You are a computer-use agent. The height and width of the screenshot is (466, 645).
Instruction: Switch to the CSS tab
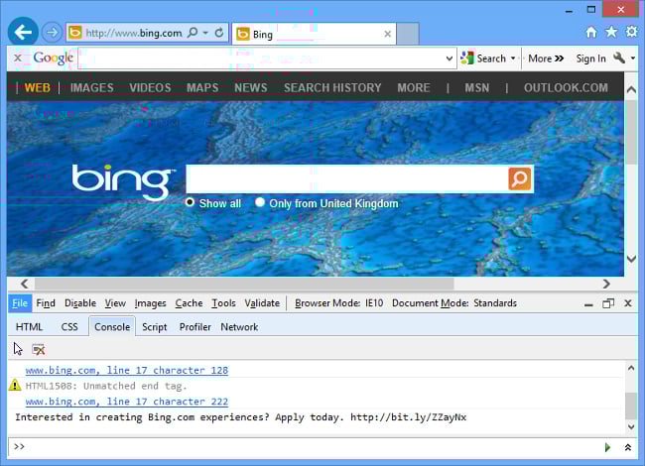coord(69,327)
